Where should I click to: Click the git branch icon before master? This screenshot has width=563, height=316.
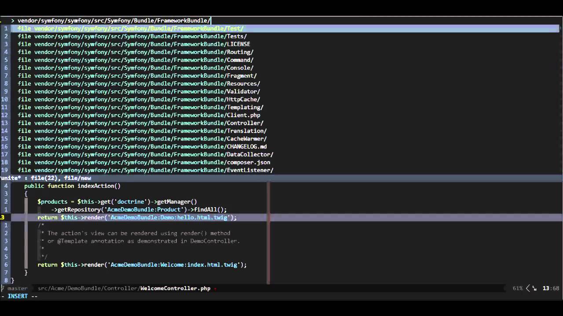pos(2,288)
